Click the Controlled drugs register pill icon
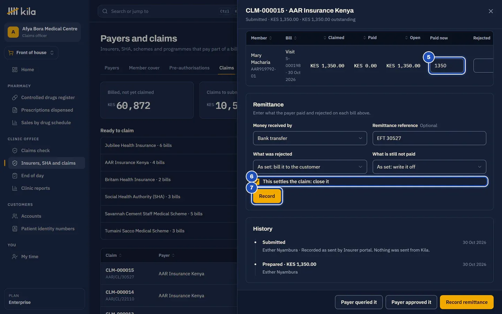The image size is (502, 314). click(x=15, y=97)
